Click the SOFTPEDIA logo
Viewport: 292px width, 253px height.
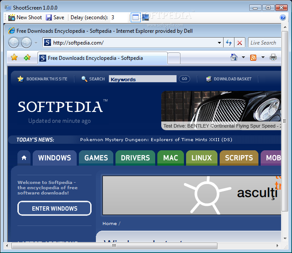point(62,106)
